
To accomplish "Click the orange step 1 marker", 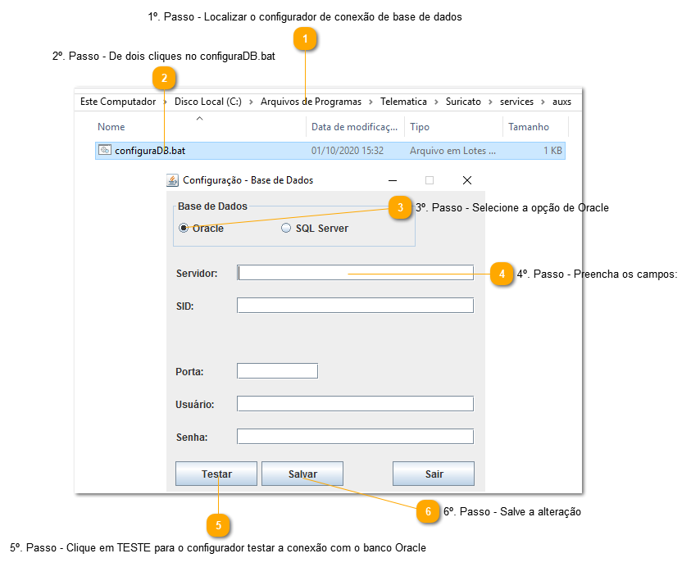I will pos(305,39).
